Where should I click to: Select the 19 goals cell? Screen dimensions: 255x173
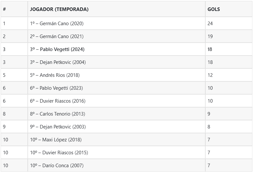click(x=210, y=36)
